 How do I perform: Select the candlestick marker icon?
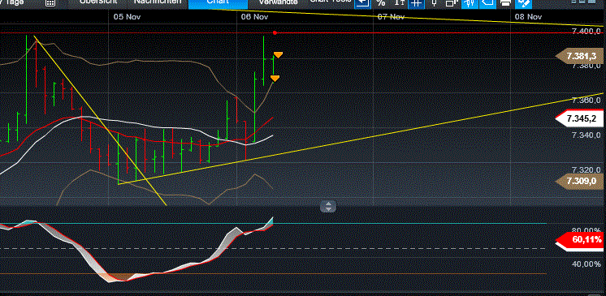click(434, 3)
